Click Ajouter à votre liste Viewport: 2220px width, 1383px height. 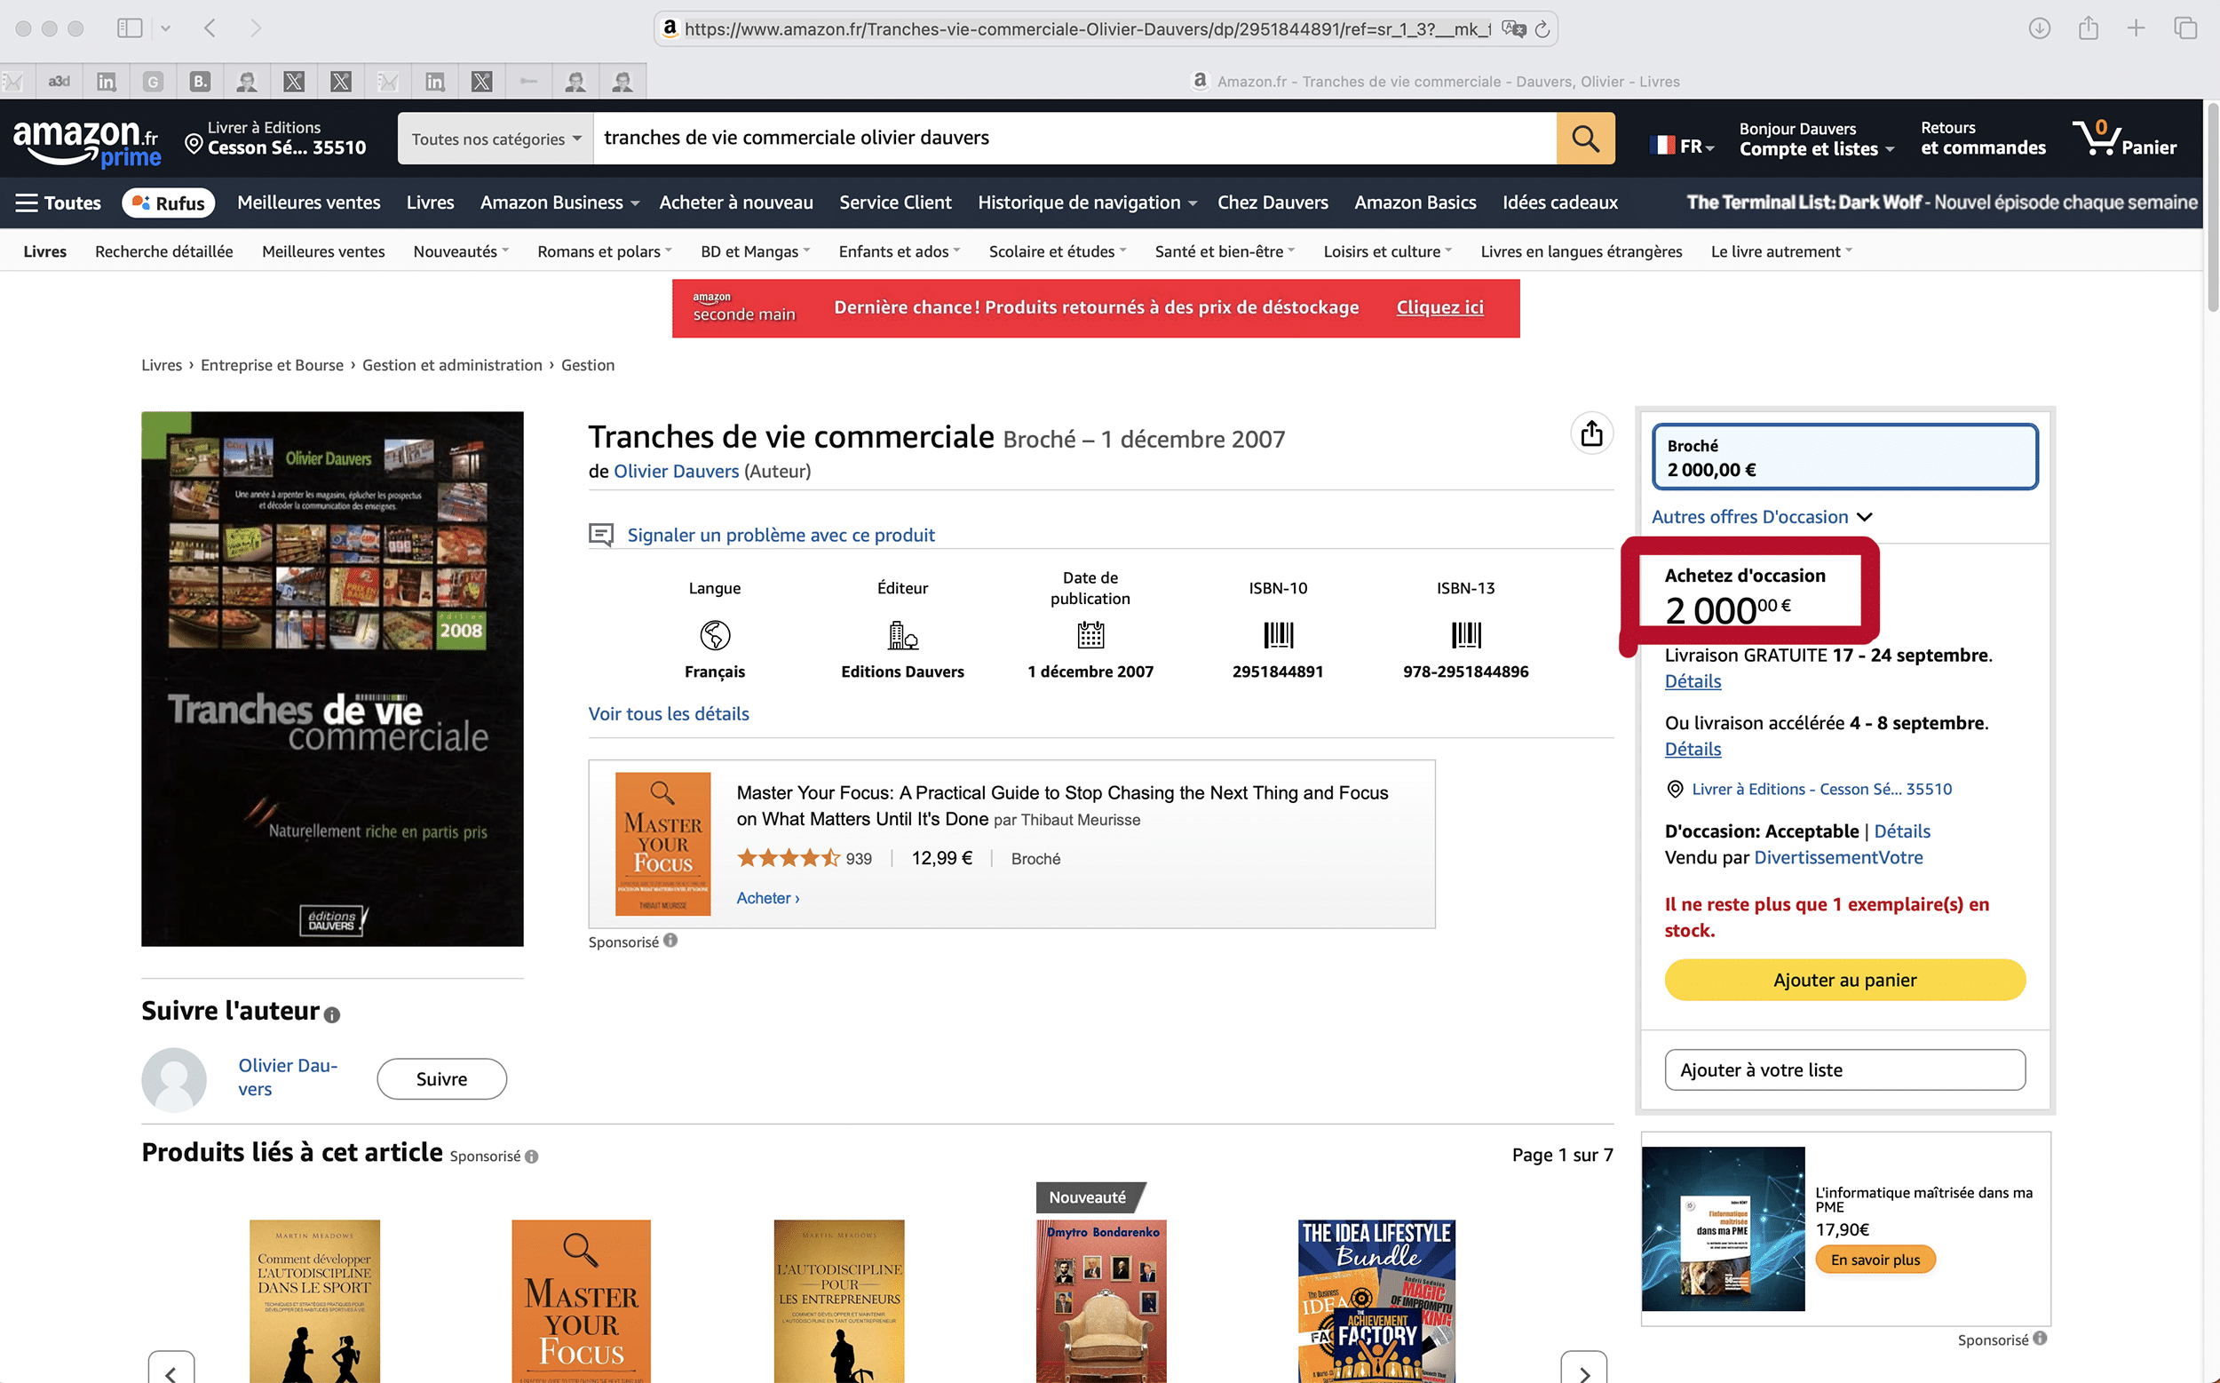click(1844, 1070)
